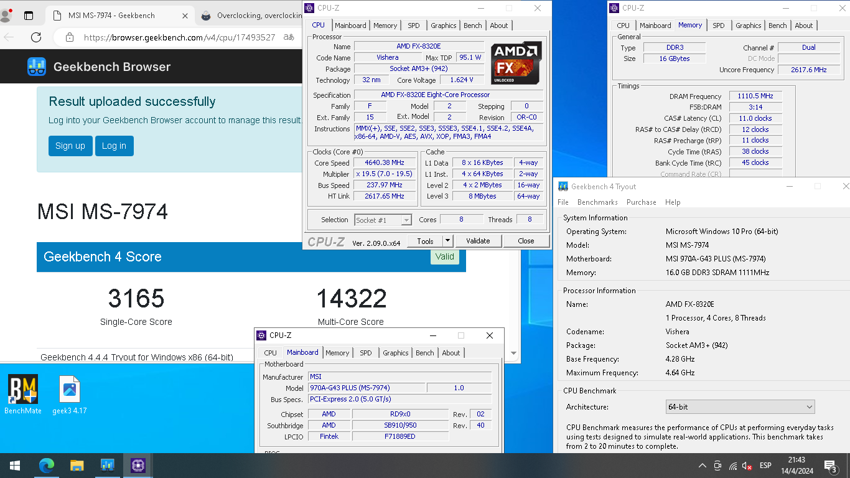Image resolution: width=850 pixels, height=478 pixels.
Task: Open CPU tab in bottom Mainboard CPU-Z window
Action: point(271,353)
